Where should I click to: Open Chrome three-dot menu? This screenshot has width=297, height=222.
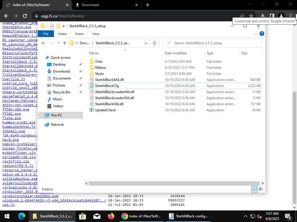[x=291, y=16]
